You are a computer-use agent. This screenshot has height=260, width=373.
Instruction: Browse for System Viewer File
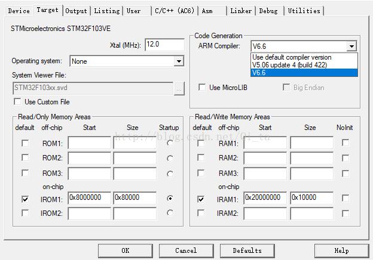[179, 89]
